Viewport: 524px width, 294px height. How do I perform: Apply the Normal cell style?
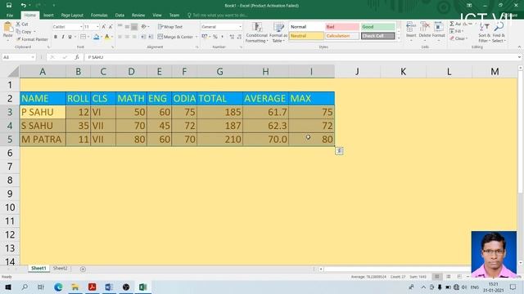click(306, 27)
